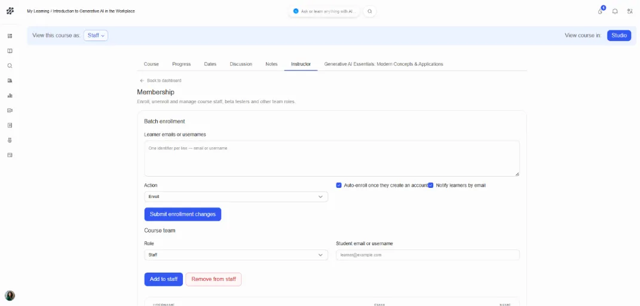The width and height of the screenshot is (640, 306).
Task: Click the blue AI assistant icon in search bar
Action: click(x=296, y=11)
